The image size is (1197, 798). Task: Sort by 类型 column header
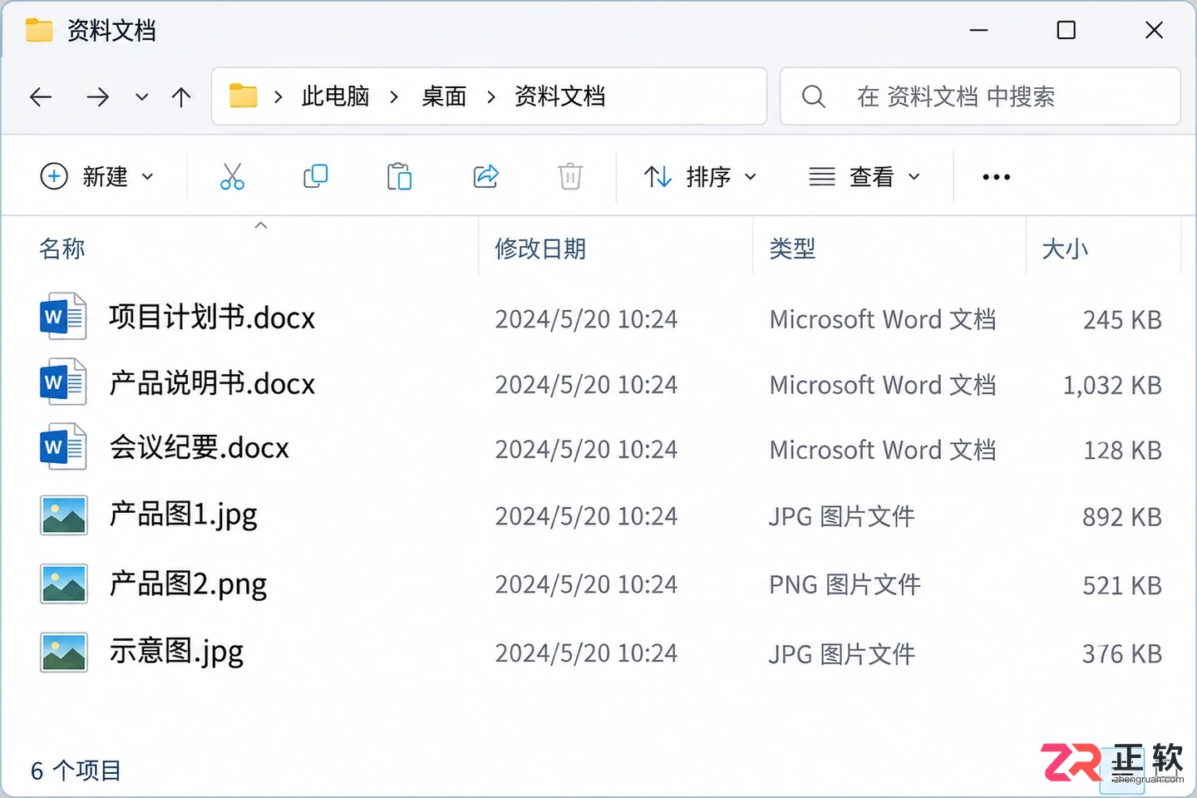792,249
